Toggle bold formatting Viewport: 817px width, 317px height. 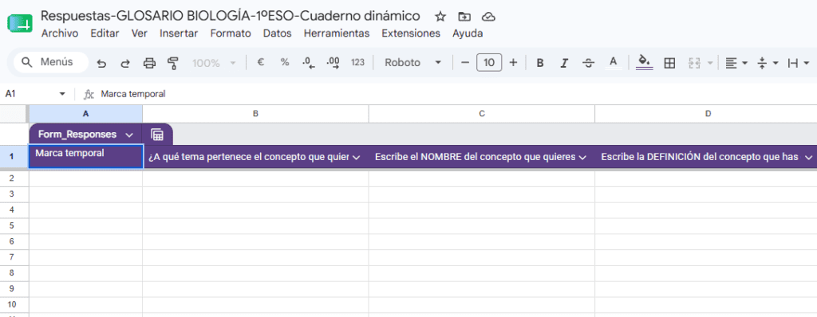540,63
